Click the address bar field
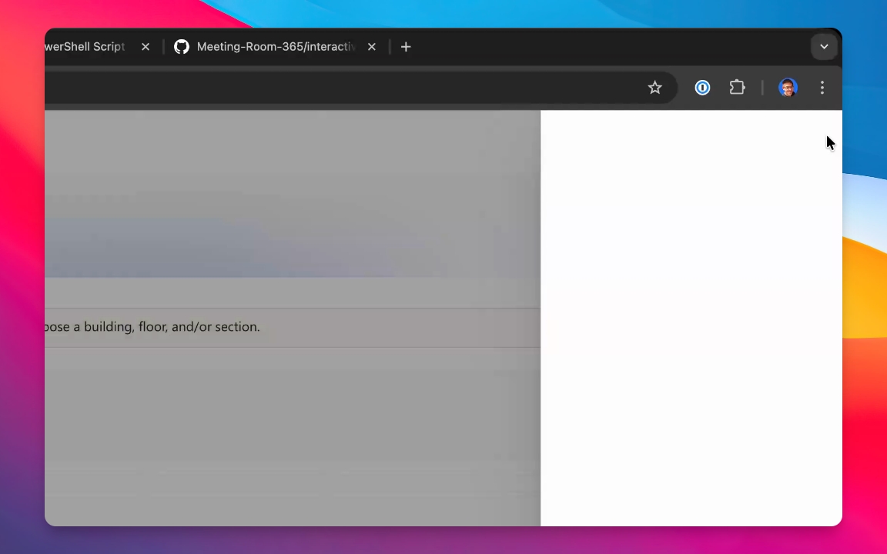This screenshot has height=554, width=887. (x=360, y=88)
